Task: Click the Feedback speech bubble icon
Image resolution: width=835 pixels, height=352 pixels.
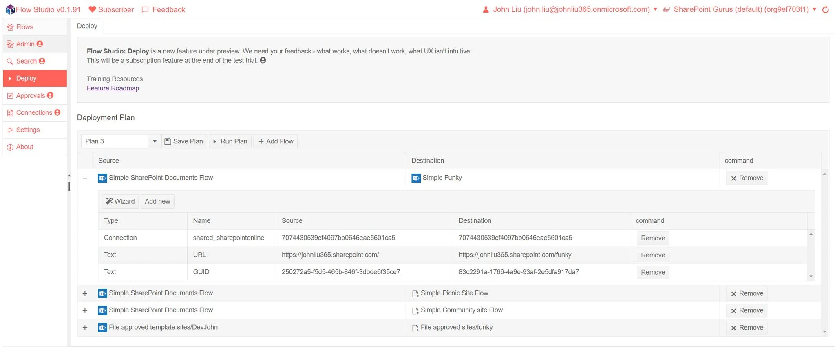Action: [x=145, y=9]
